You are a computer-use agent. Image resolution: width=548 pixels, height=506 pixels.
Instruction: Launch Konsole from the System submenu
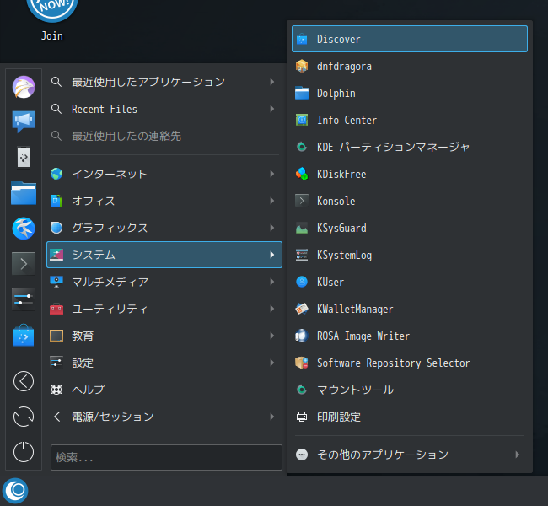[410, 201]
